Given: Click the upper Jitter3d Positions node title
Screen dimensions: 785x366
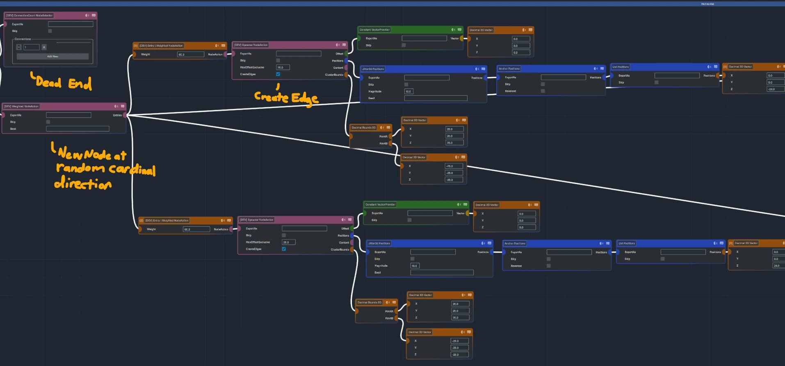Looking at the screenshot, I should click(373, 69).
